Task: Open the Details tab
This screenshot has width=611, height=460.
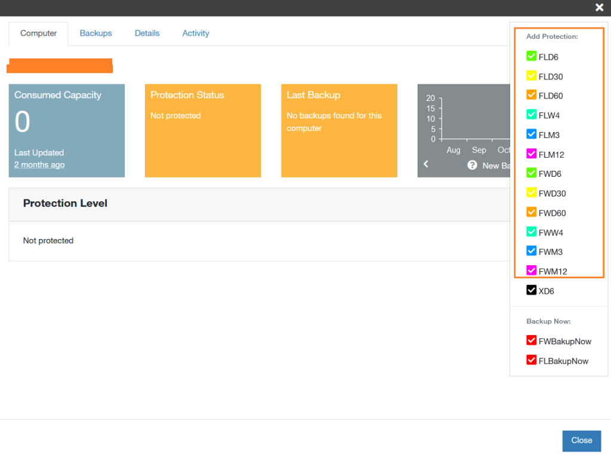Action: click(147, 33)
